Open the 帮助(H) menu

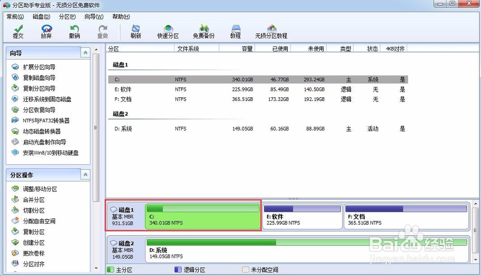(121, 16)
